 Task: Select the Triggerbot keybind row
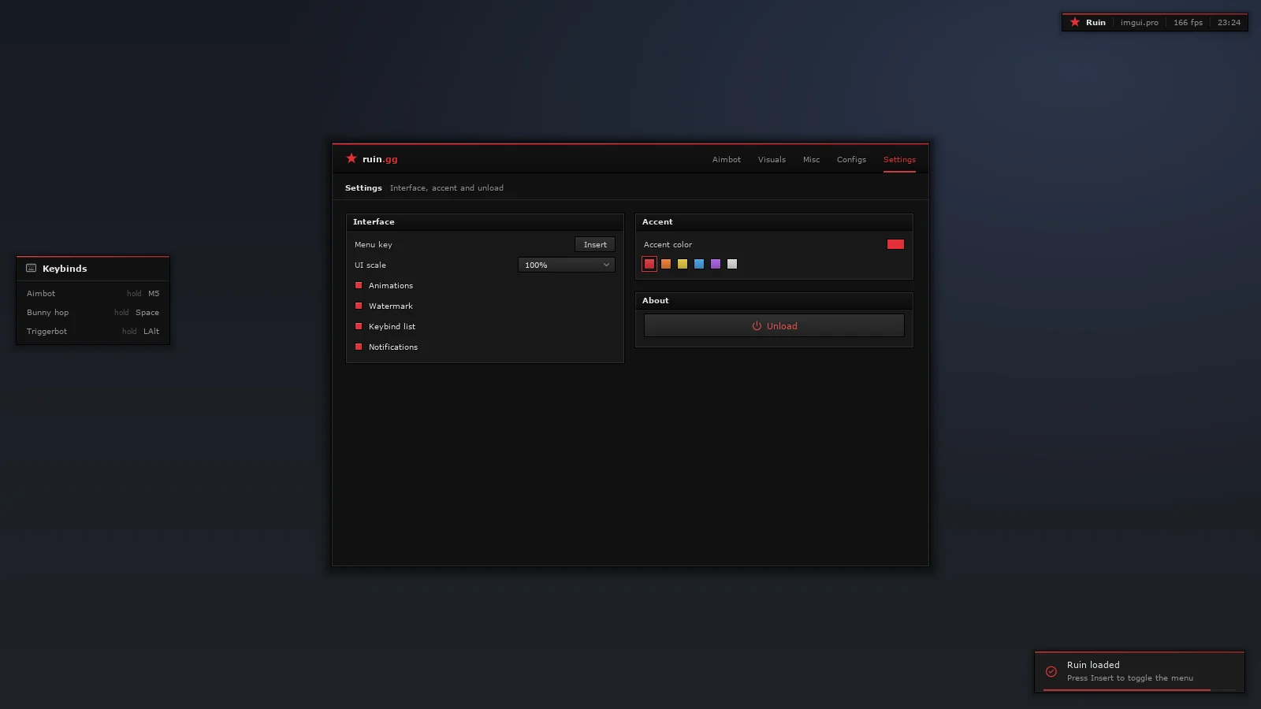coord(93,331)
